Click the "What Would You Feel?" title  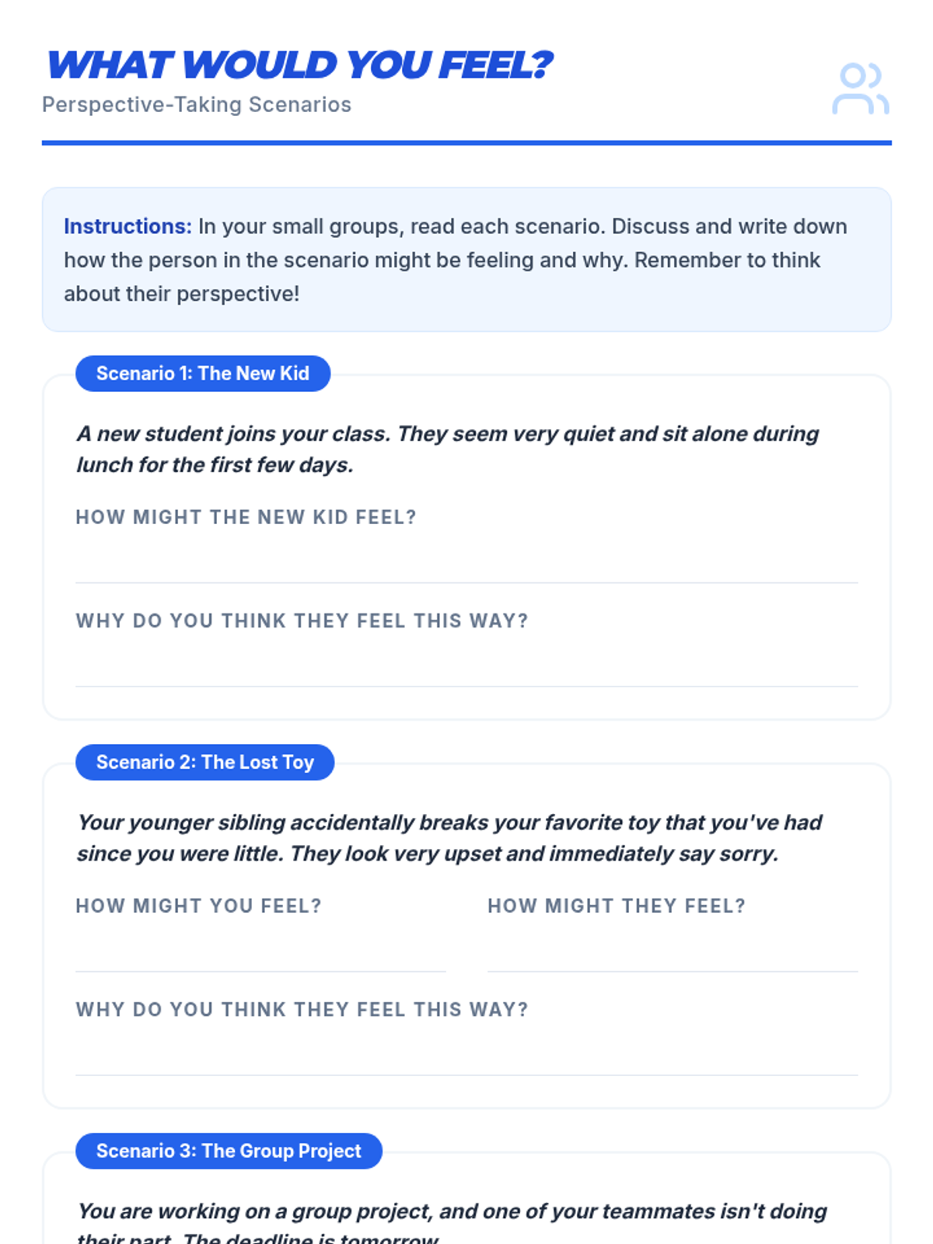click(x=299, y=65)
